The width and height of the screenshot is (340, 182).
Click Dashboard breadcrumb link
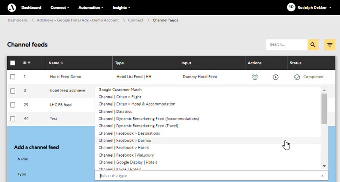click(17, 20)
